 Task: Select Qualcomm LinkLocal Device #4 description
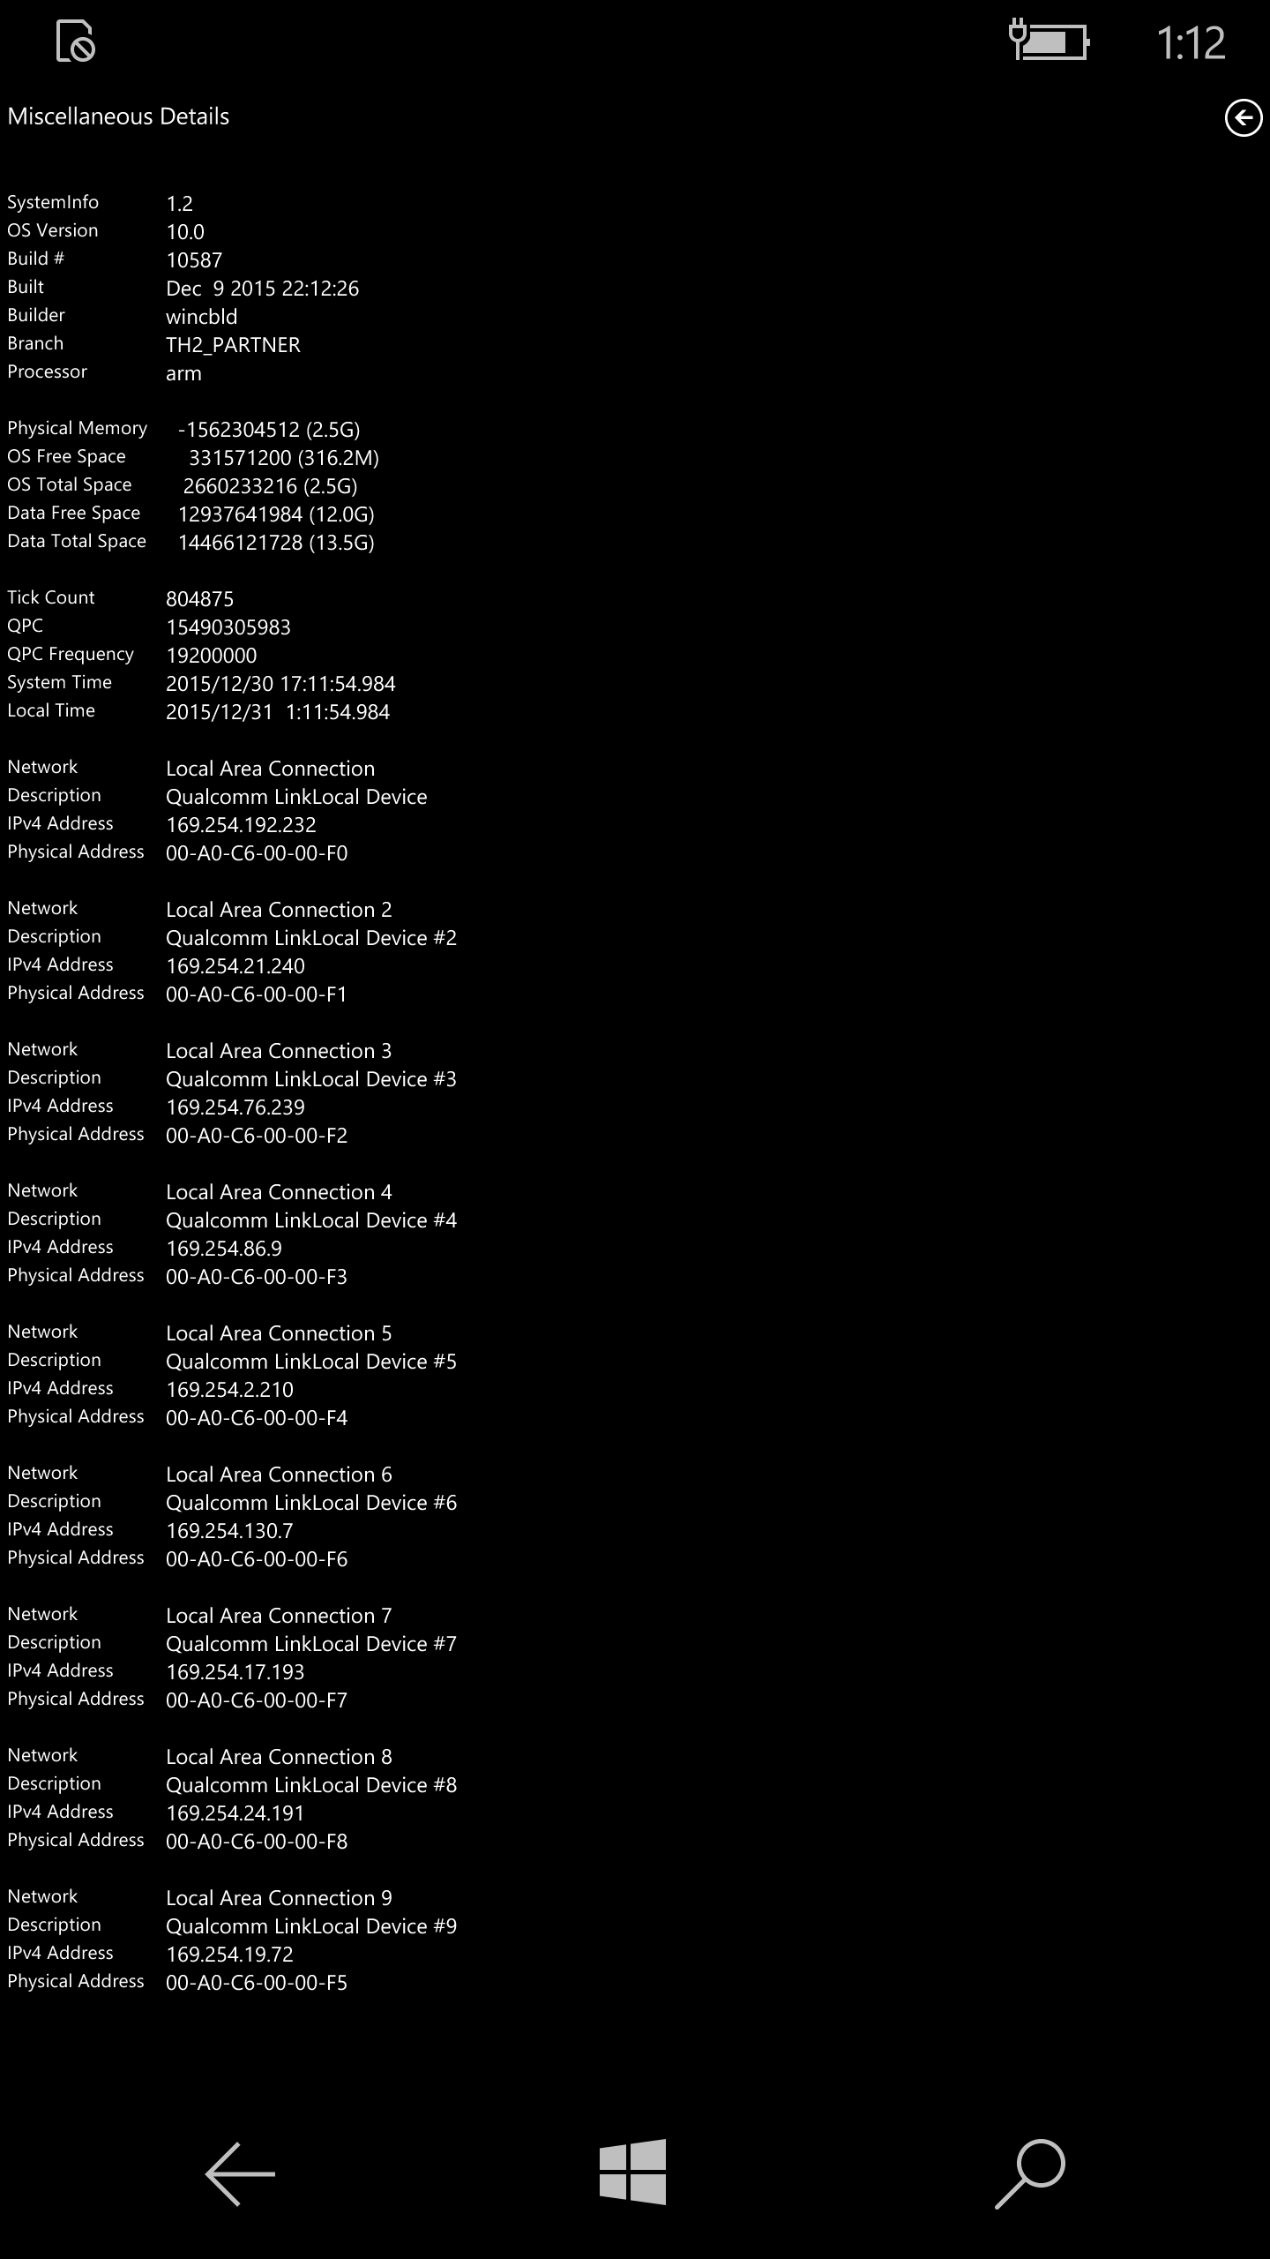click(311, 1220)
